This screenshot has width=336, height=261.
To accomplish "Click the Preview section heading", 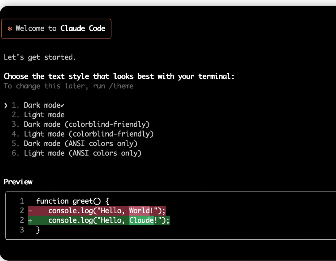I will (18, 182).
